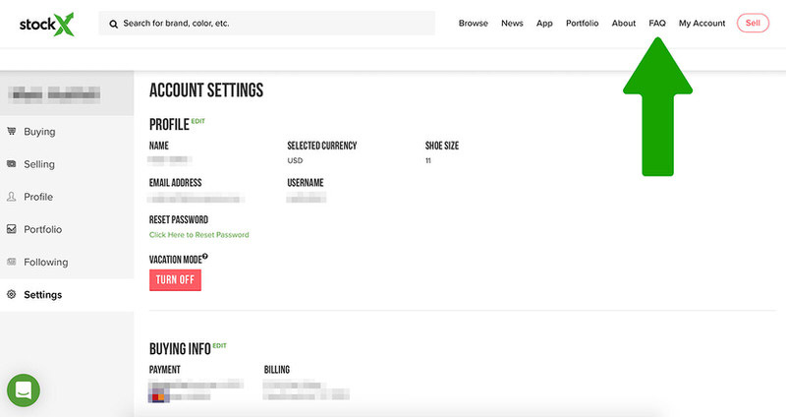Open My Account menu
Image resolution: width=786 pixels, height=417 pixels.
tap(702, 23)
